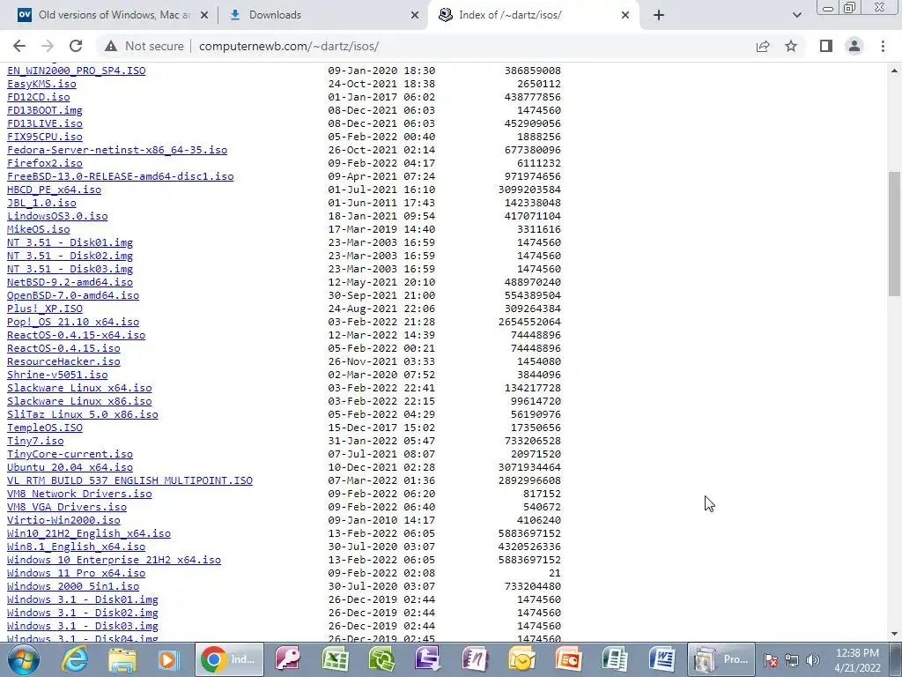Screen dimensions: 902x677
Task: Open VL_RTM_BUILD_537_ENGLISH_MULTIPOINT.ISO link
Action: (129, 480)
